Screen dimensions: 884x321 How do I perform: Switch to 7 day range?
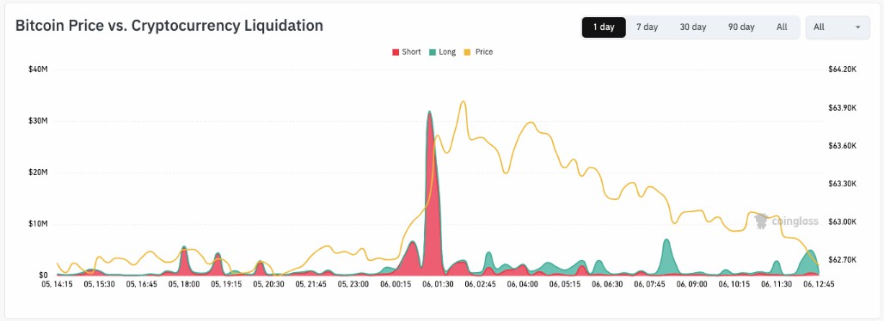647,27
